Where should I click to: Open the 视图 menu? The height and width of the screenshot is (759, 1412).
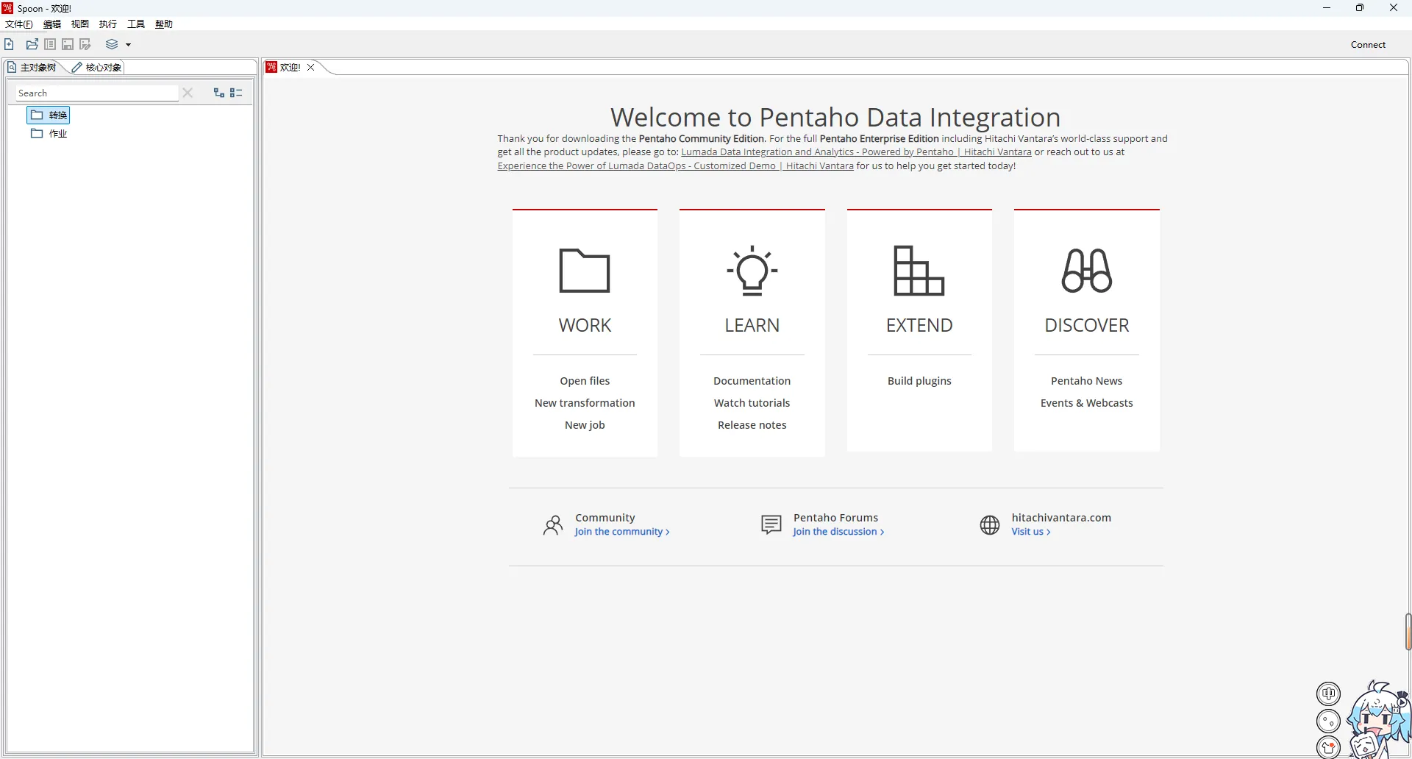pyautogui.click(x=80, y=24)
